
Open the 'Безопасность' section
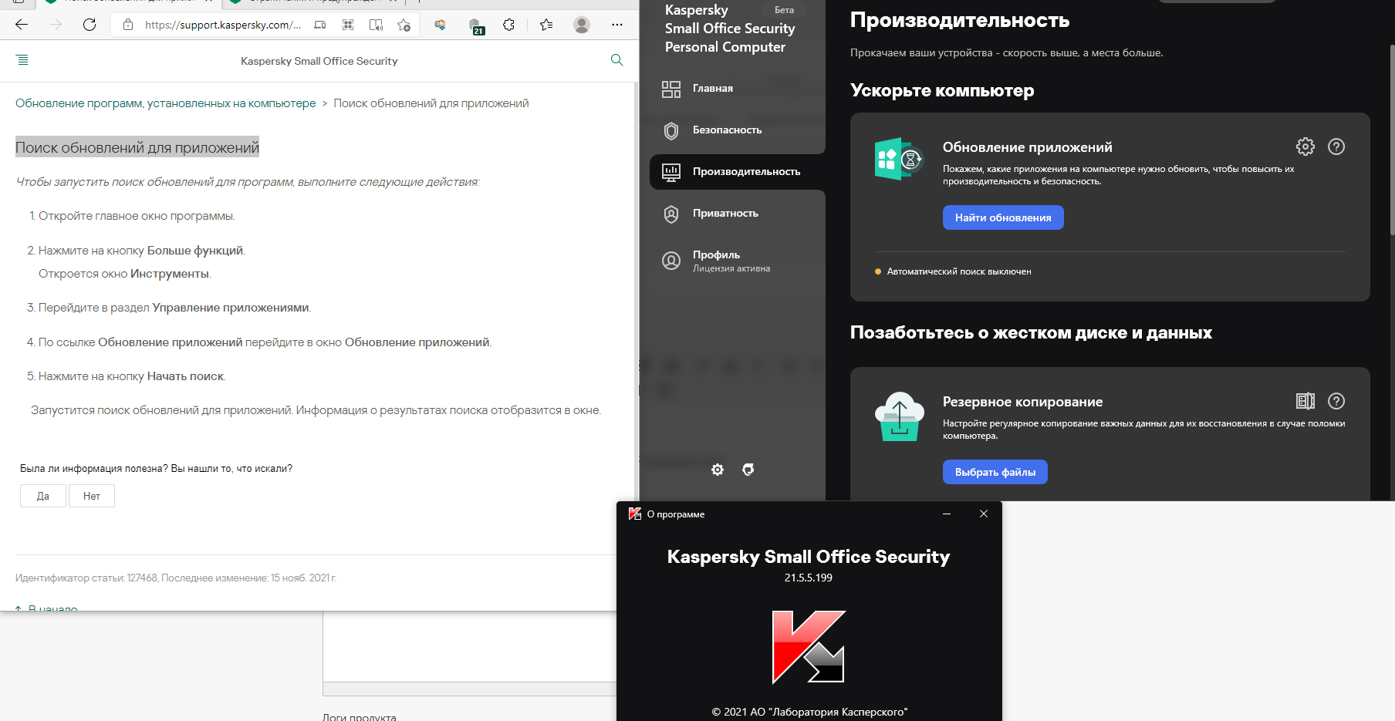727,130
